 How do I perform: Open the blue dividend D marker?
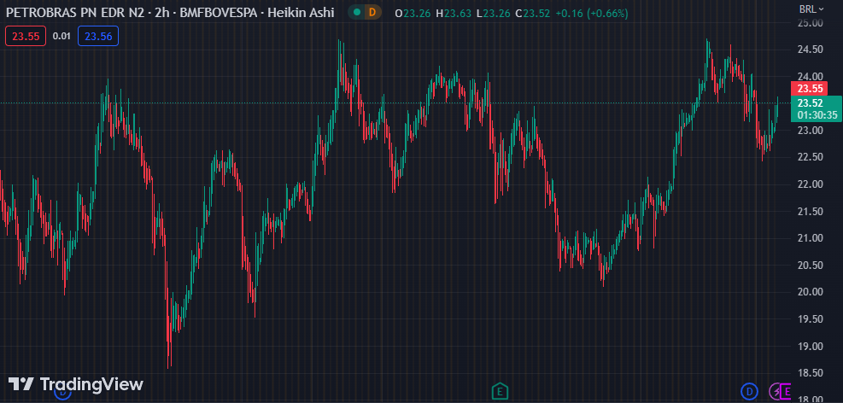click(749, 392)
